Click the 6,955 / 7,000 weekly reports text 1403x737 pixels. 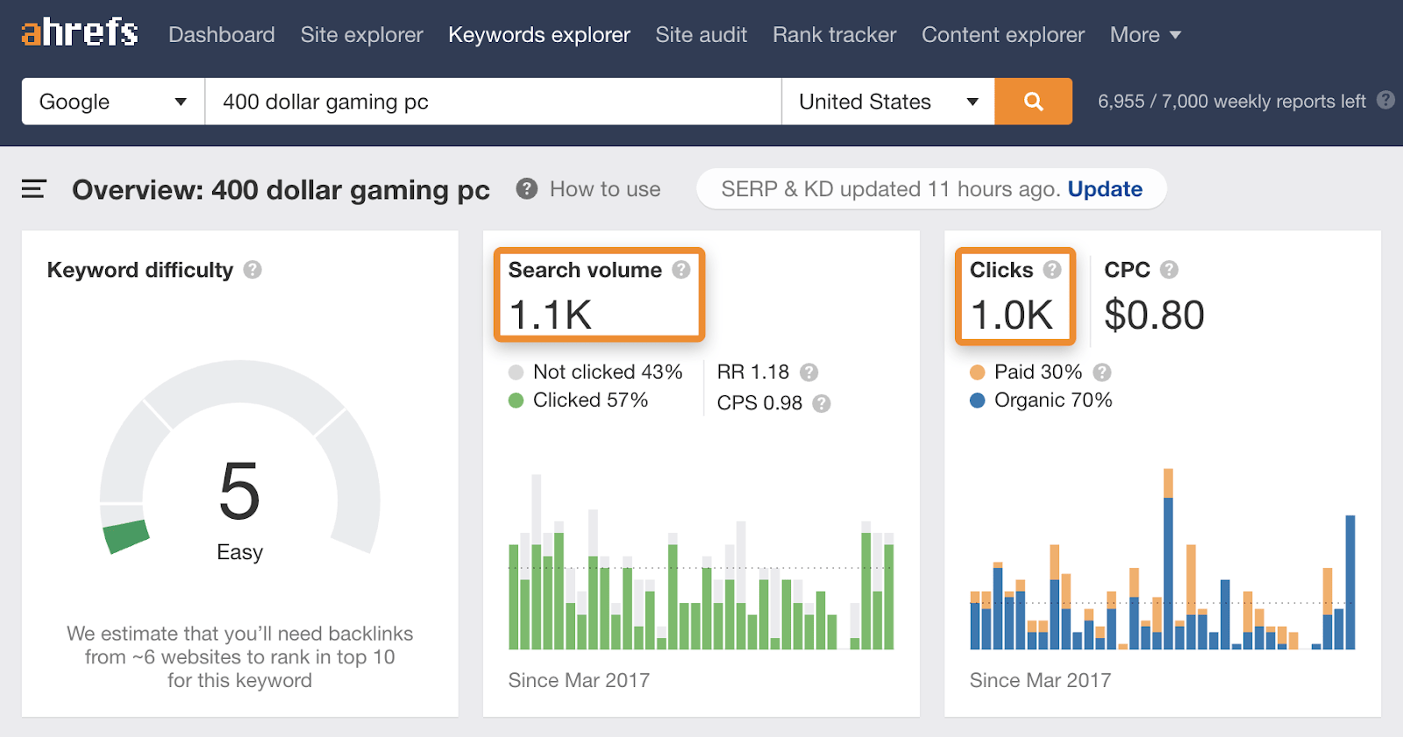tap(1232, 102)
